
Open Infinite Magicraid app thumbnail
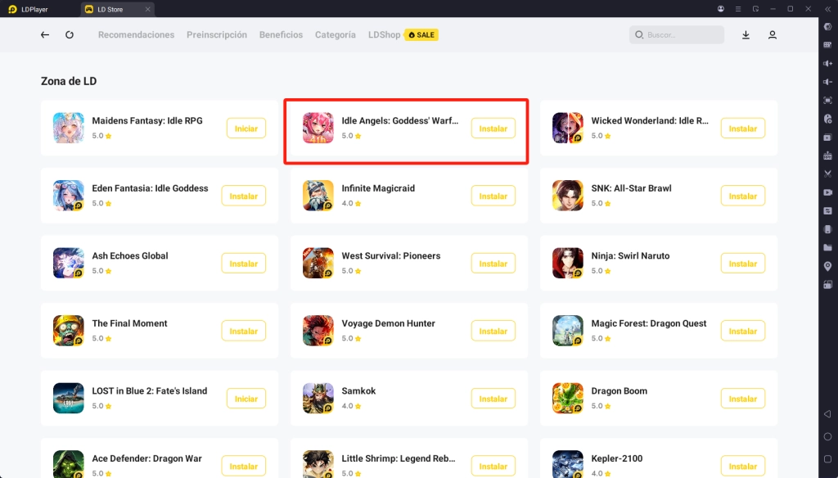pos(318,195)
